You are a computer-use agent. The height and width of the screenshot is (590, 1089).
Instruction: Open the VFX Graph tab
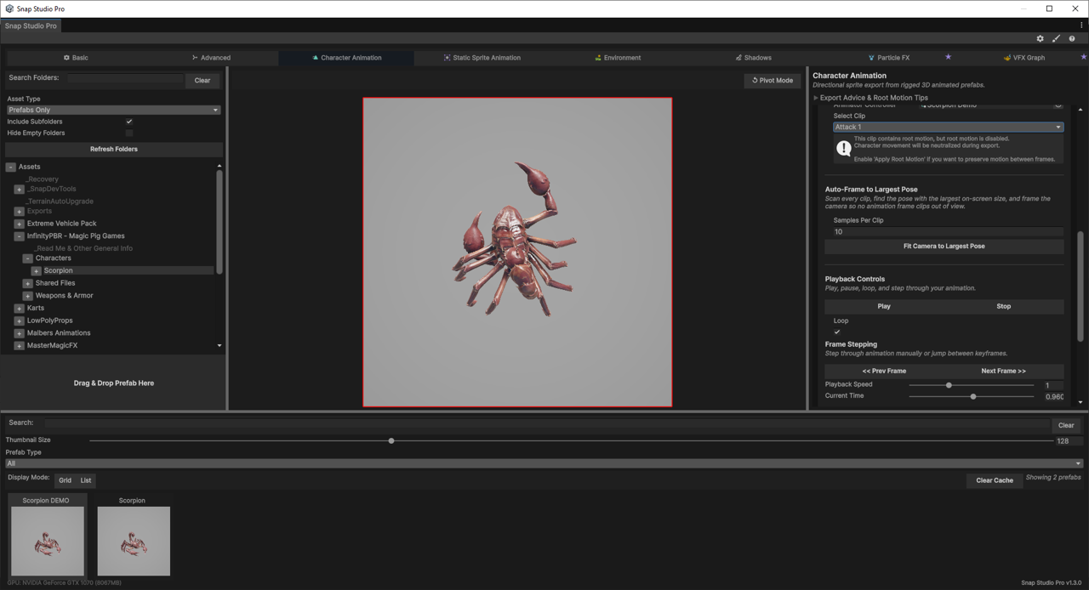point(1023,58)
